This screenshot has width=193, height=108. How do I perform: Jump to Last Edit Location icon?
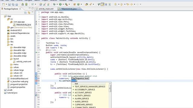pos(128,4)
